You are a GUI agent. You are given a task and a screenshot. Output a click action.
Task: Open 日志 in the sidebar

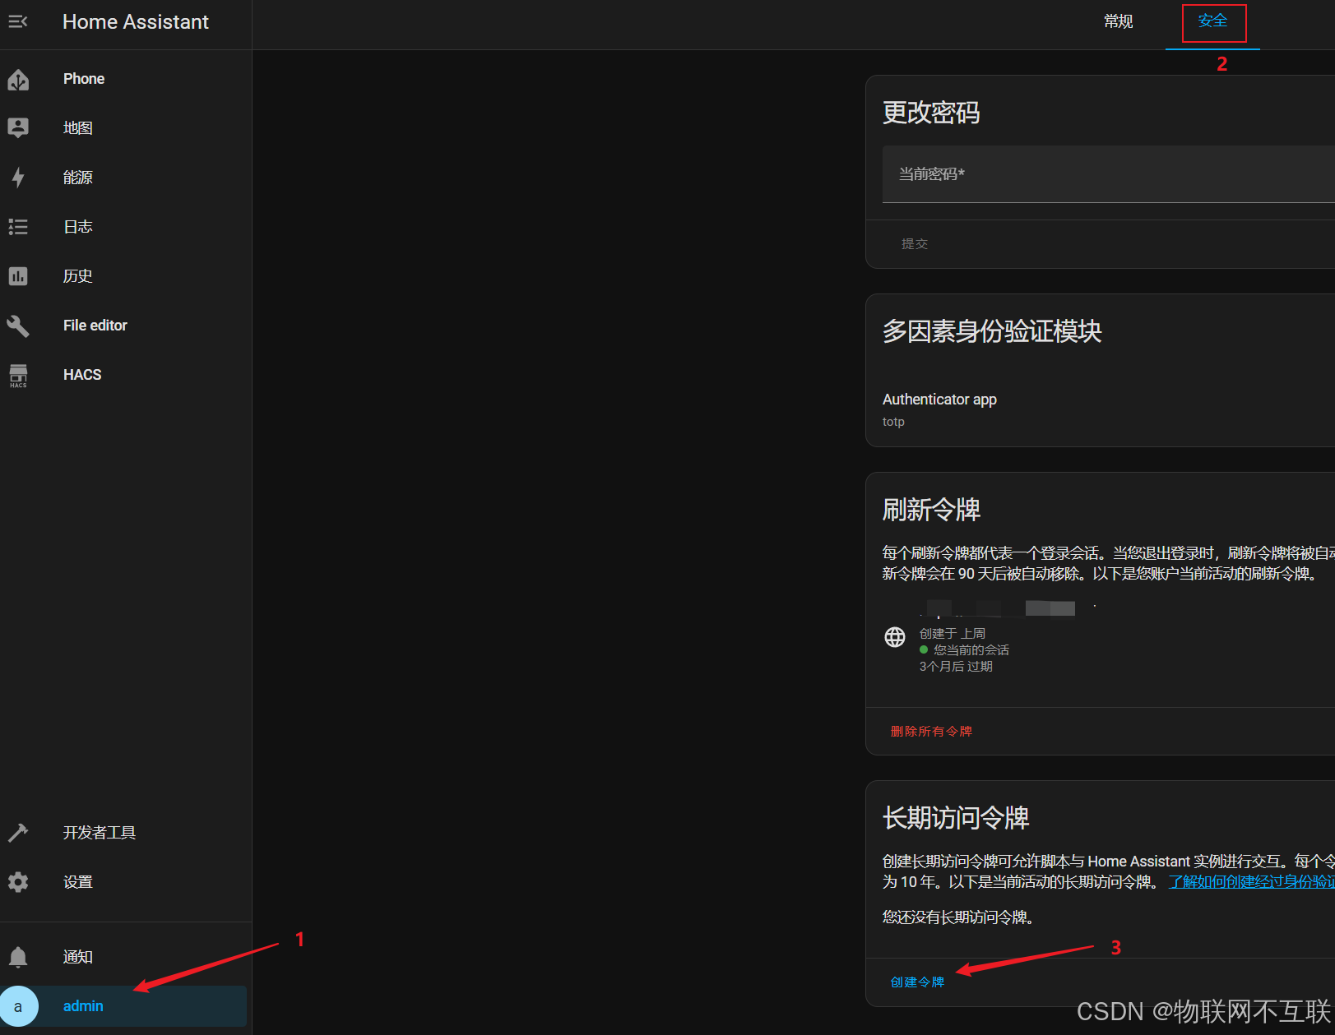click(78, 227)
